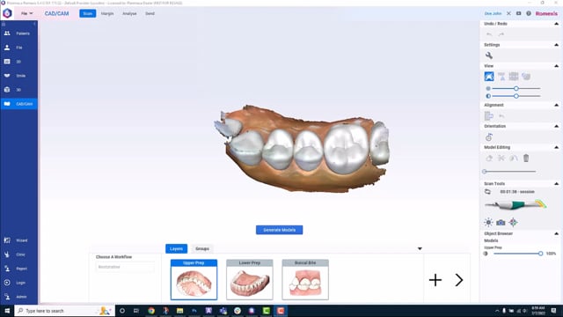Screen dimensions: 563x317
Task: Adjust the Upper Prep opacity slider
Action: [x=517, y=254]
